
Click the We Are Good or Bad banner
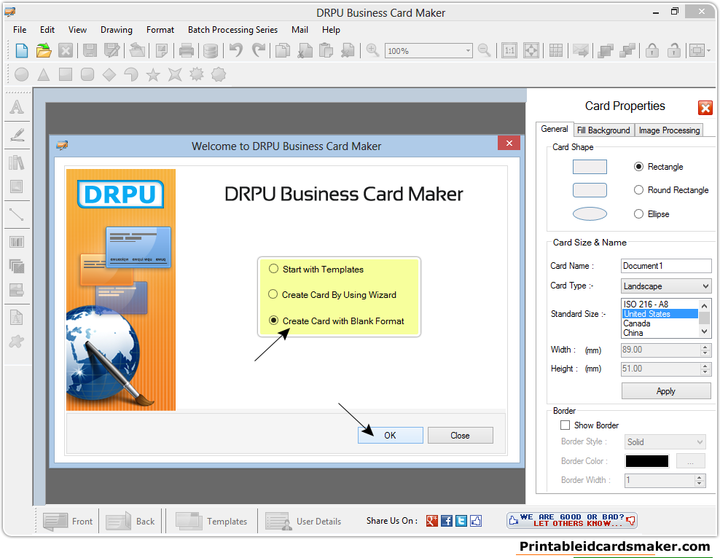571,520
